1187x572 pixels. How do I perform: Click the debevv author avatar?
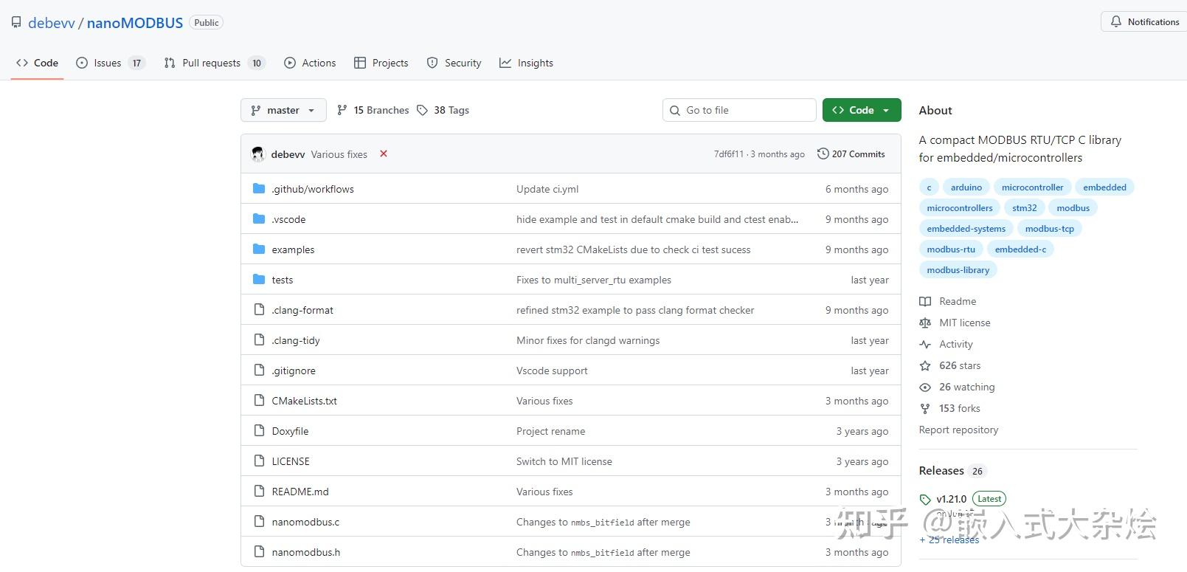(257, 154)
